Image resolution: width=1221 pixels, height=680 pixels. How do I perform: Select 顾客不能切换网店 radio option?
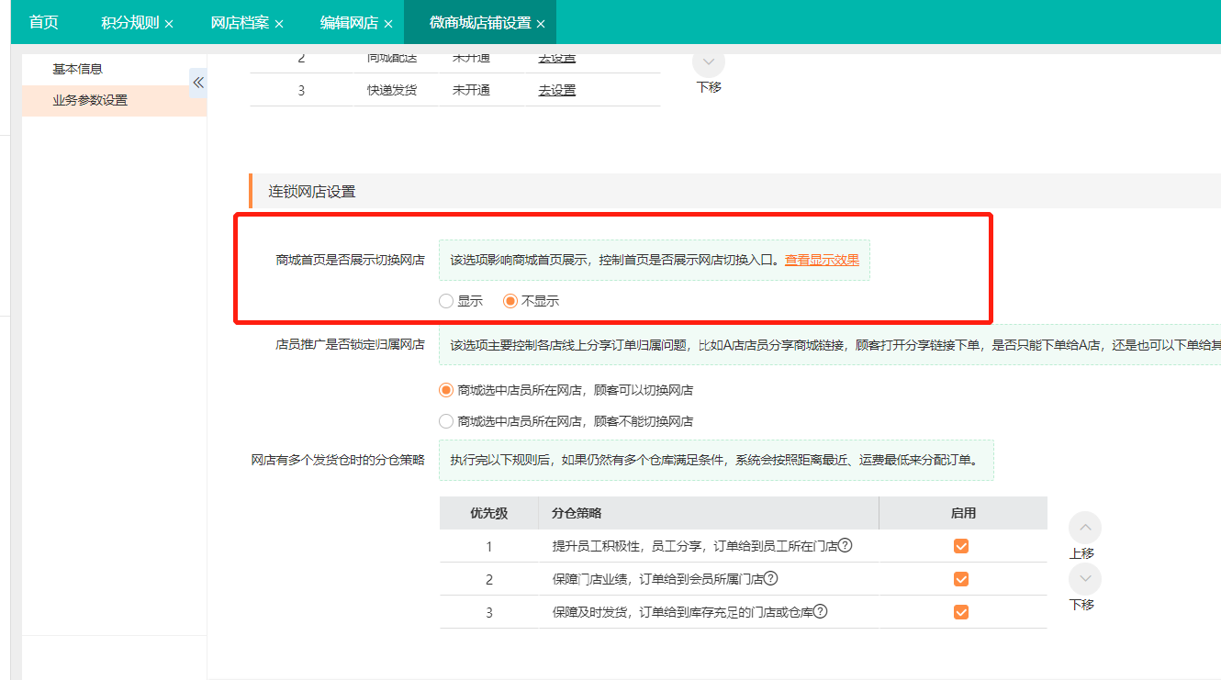(x=446, y=421)
